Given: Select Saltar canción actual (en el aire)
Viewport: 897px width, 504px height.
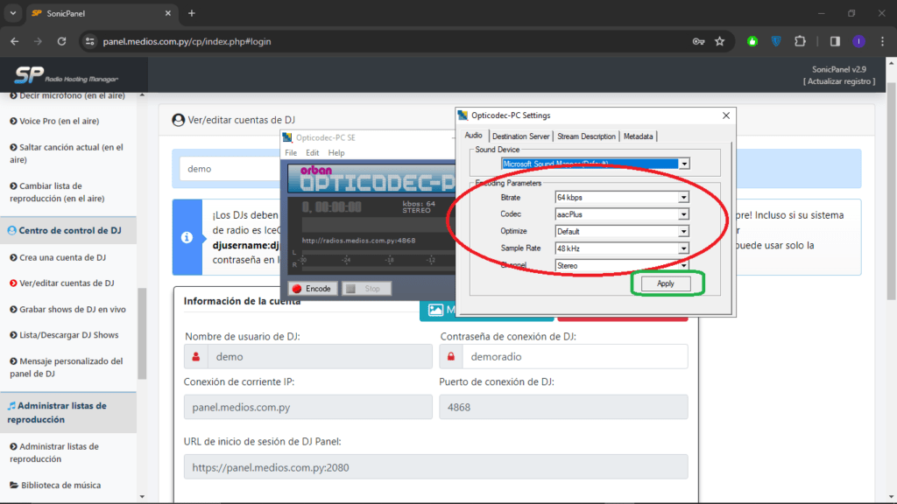Looking at the screenshot, I should coord(67,153).
